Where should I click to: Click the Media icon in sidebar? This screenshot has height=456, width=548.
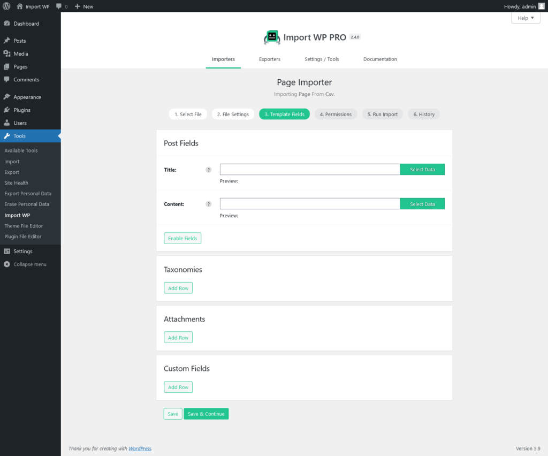tap(6, 54)
